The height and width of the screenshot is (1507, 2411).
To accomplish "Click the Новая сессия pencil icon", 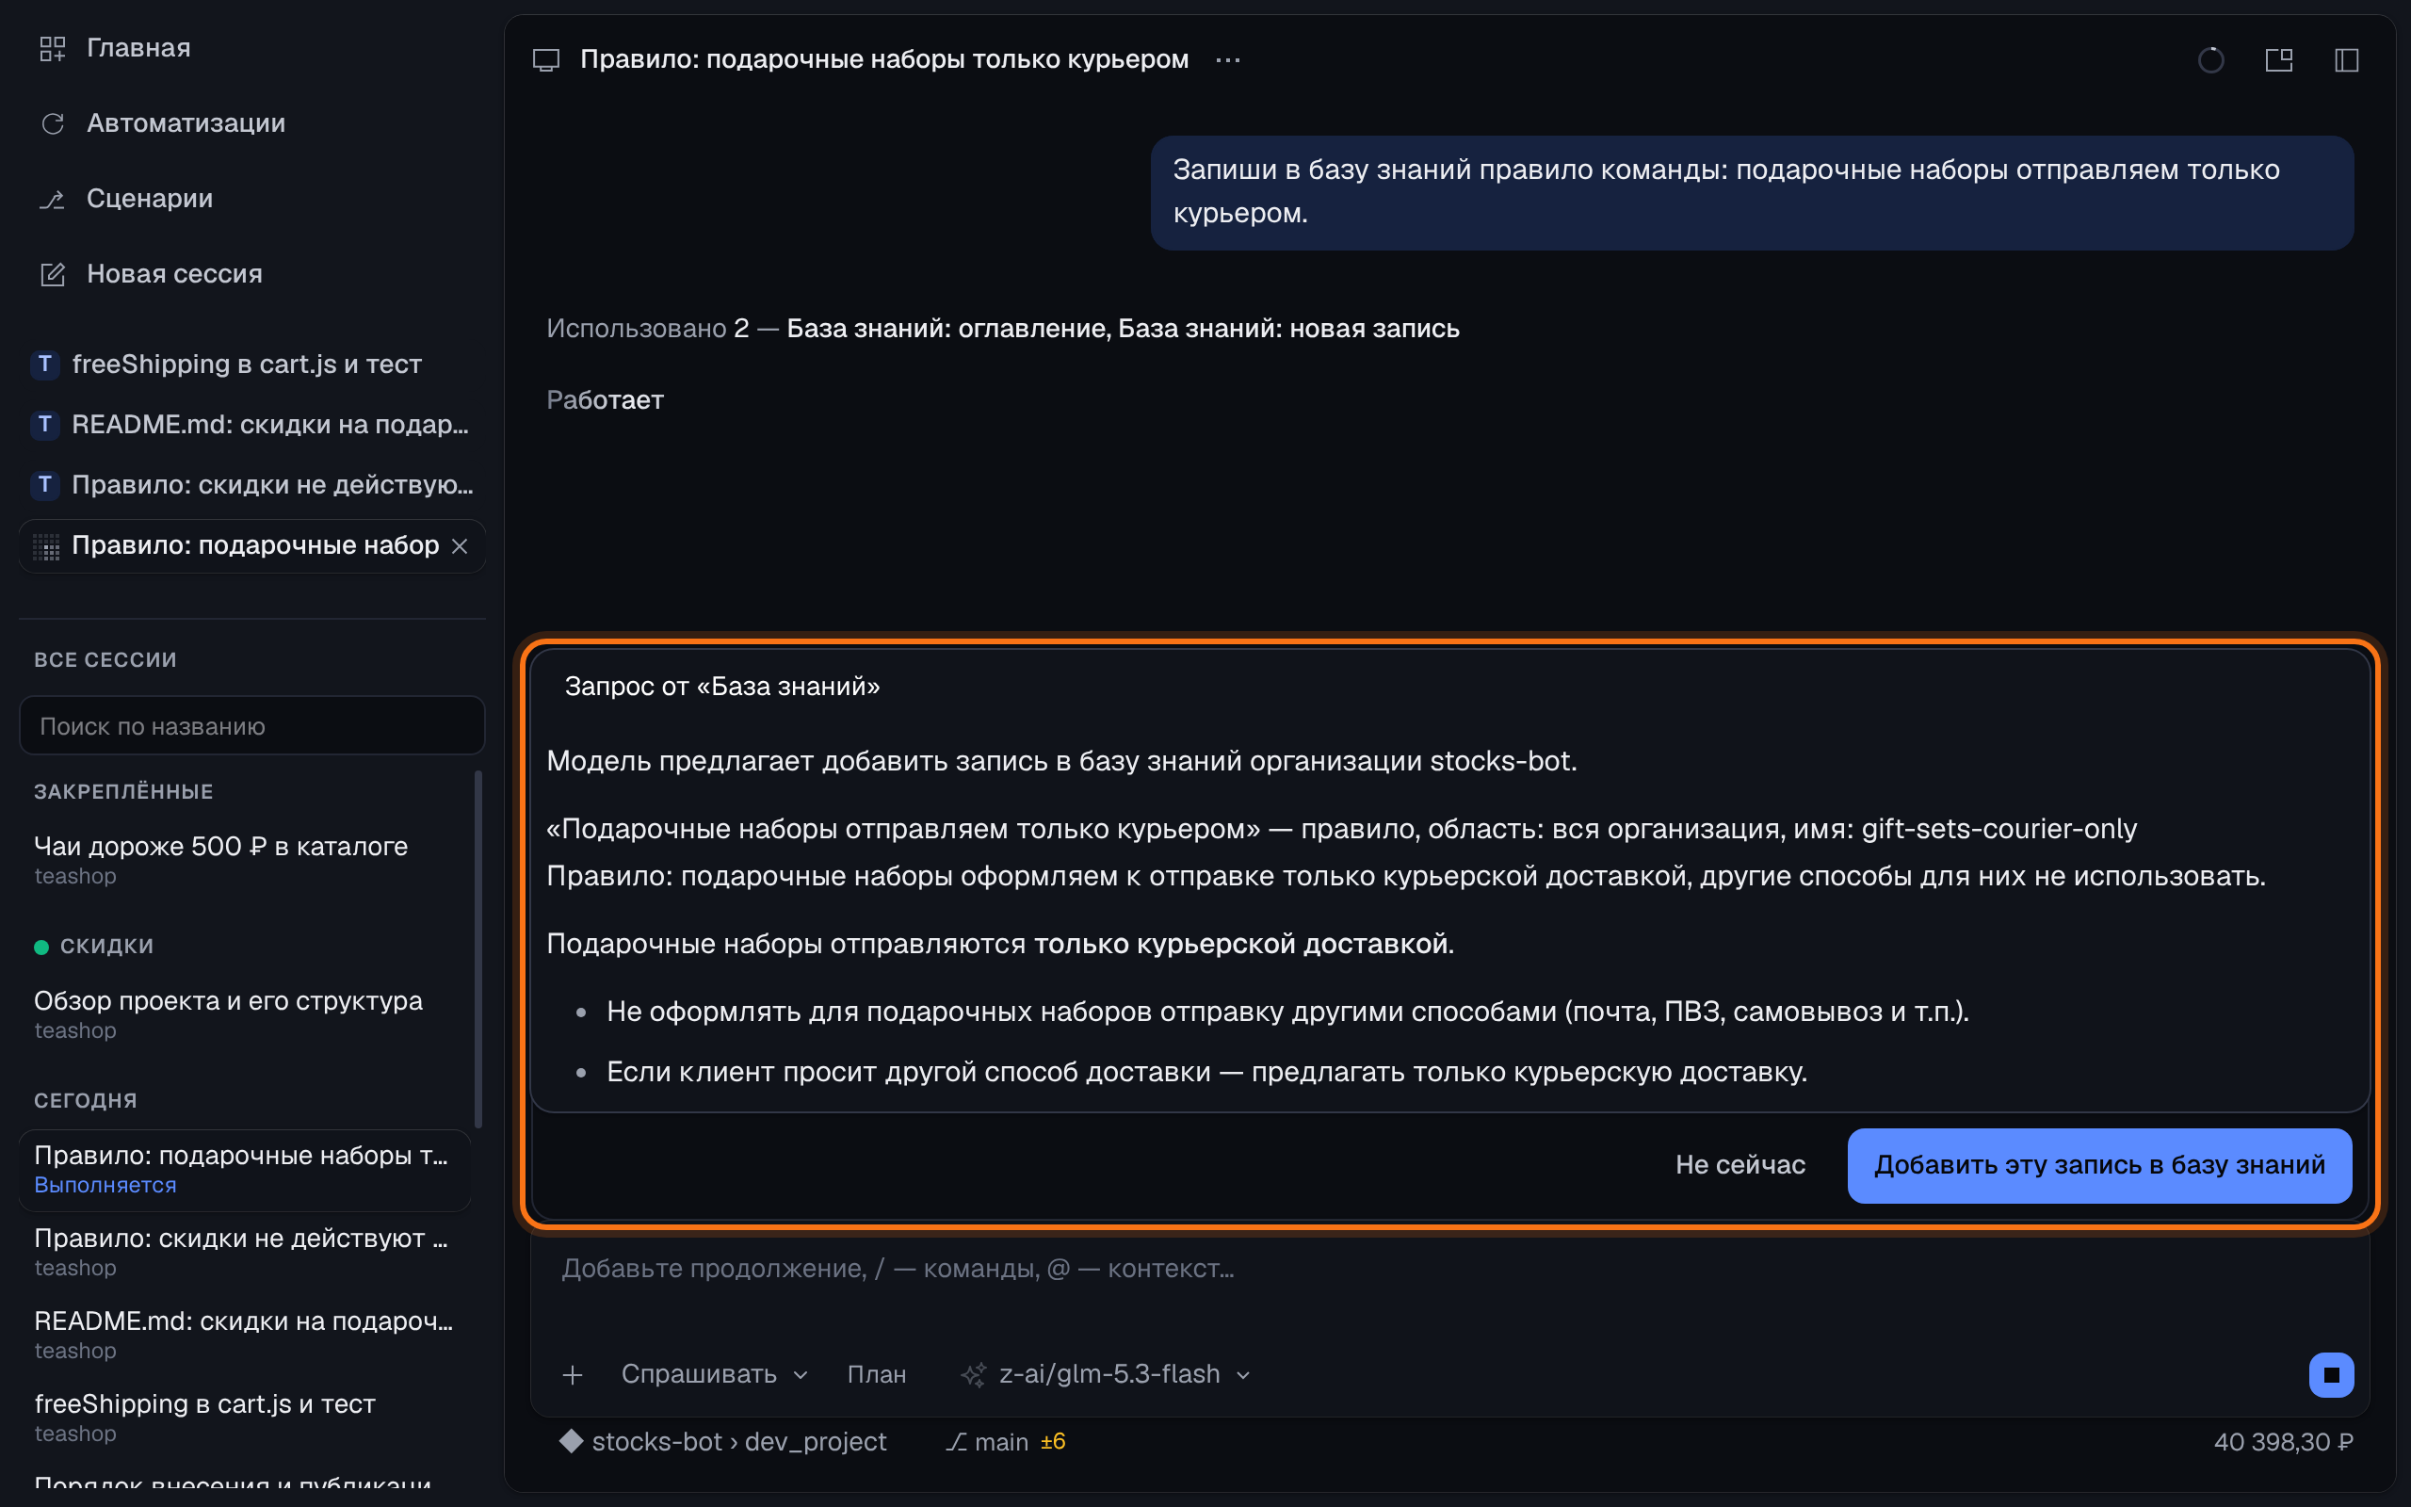I will pos(52,274).
